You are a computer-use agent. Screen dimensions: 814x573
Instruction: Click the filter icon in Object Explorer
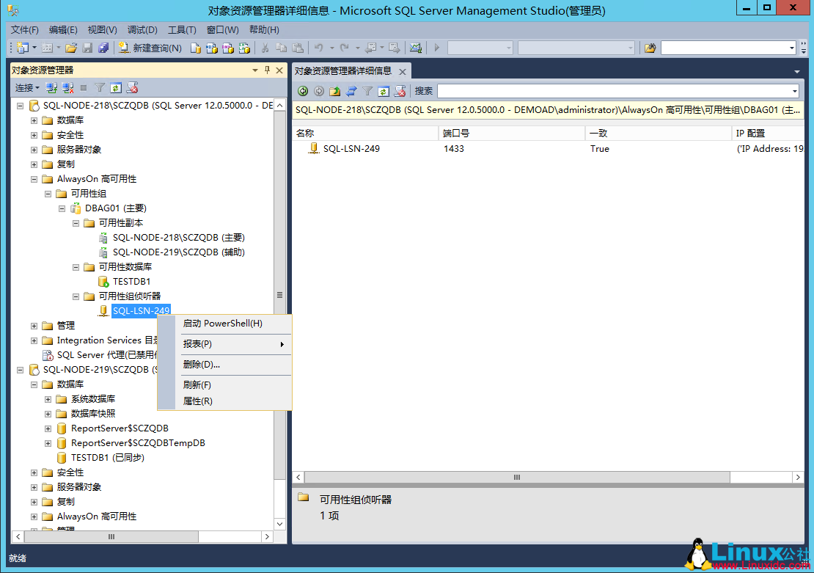(x=100, y=87)
